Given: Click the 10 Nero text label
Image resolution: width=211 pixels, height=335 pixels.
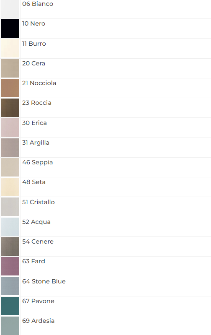Looking at the screenshot, I should pos(33,23).
